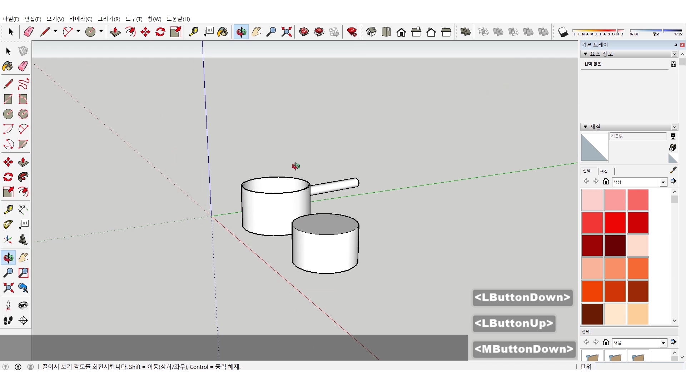Choose the bright red color swatch

pos(615,223)
